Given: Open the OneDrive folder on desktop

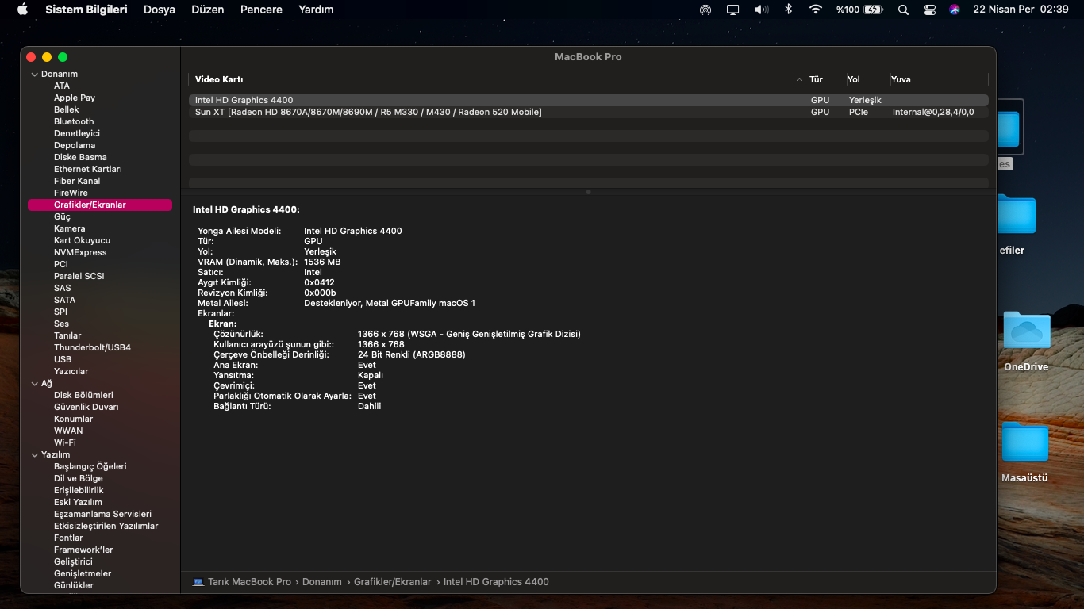Looking at the screenshot, I should point(1026,331).
